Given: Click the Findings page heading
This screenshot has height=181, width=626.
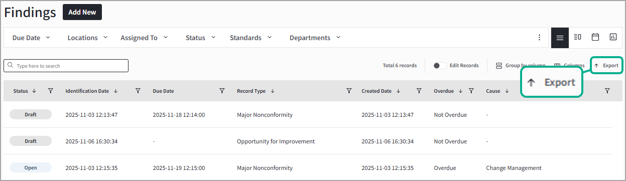Looking at the screenshot, I should [30, 13].
